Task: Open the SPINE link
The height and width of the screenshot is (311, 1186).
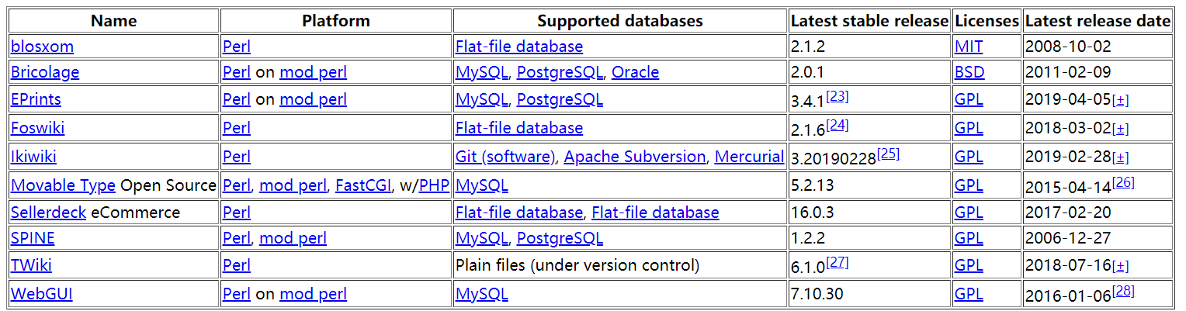Action: [33, 239]
